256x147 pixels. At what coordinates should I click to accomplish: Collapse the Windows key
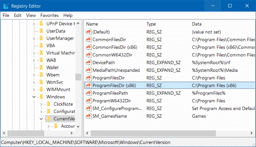34,97
